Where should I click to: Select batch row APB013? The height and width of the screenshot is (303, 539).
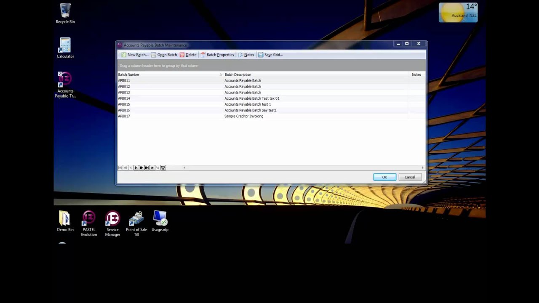[271, 92]
